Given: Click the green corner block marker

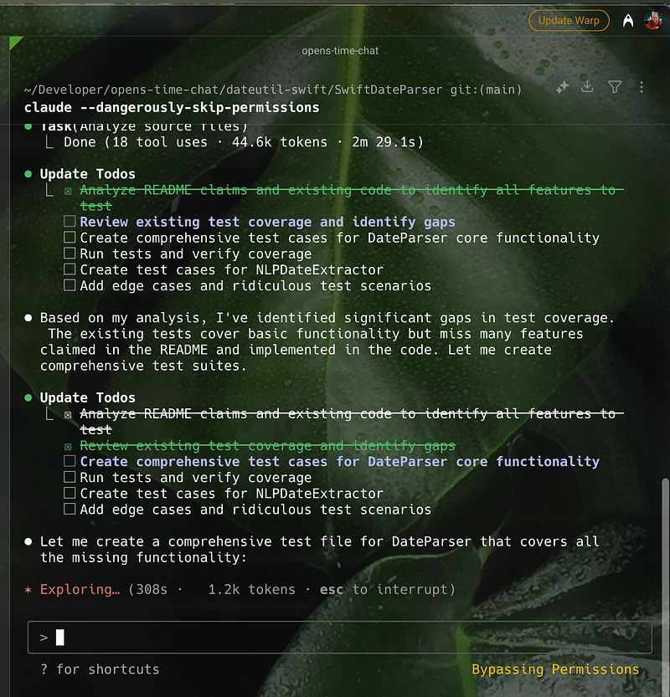Looking at the screenshot, I should [14, 41].
